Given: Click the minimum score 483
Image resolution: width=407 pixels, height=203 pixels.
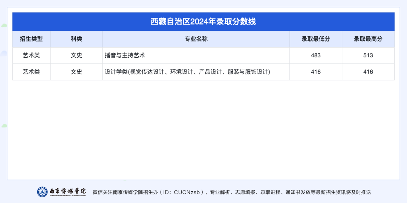Looking at the screenshot, I should tap(316, 55).
